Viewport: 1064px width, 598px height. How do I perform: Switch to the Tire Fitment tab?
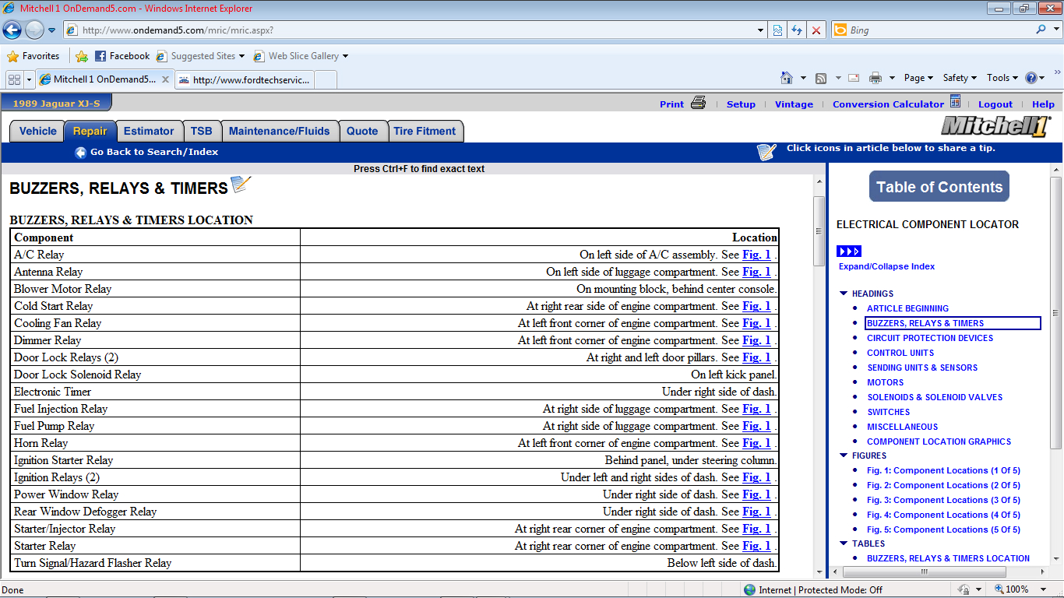click(425, 131)
